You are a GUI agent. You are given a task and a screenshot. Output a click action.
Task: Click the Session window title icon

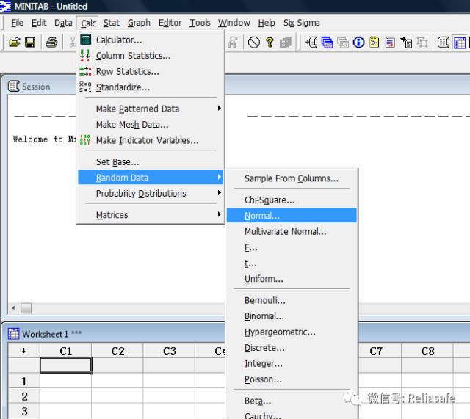click(x=13, y=87)
